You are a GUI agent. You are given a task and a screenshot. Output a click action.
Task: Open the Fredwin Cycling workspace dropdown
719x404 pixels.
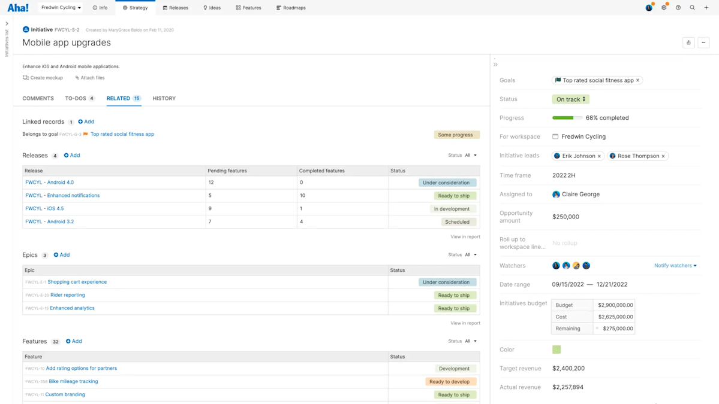(x=60, y=8)
